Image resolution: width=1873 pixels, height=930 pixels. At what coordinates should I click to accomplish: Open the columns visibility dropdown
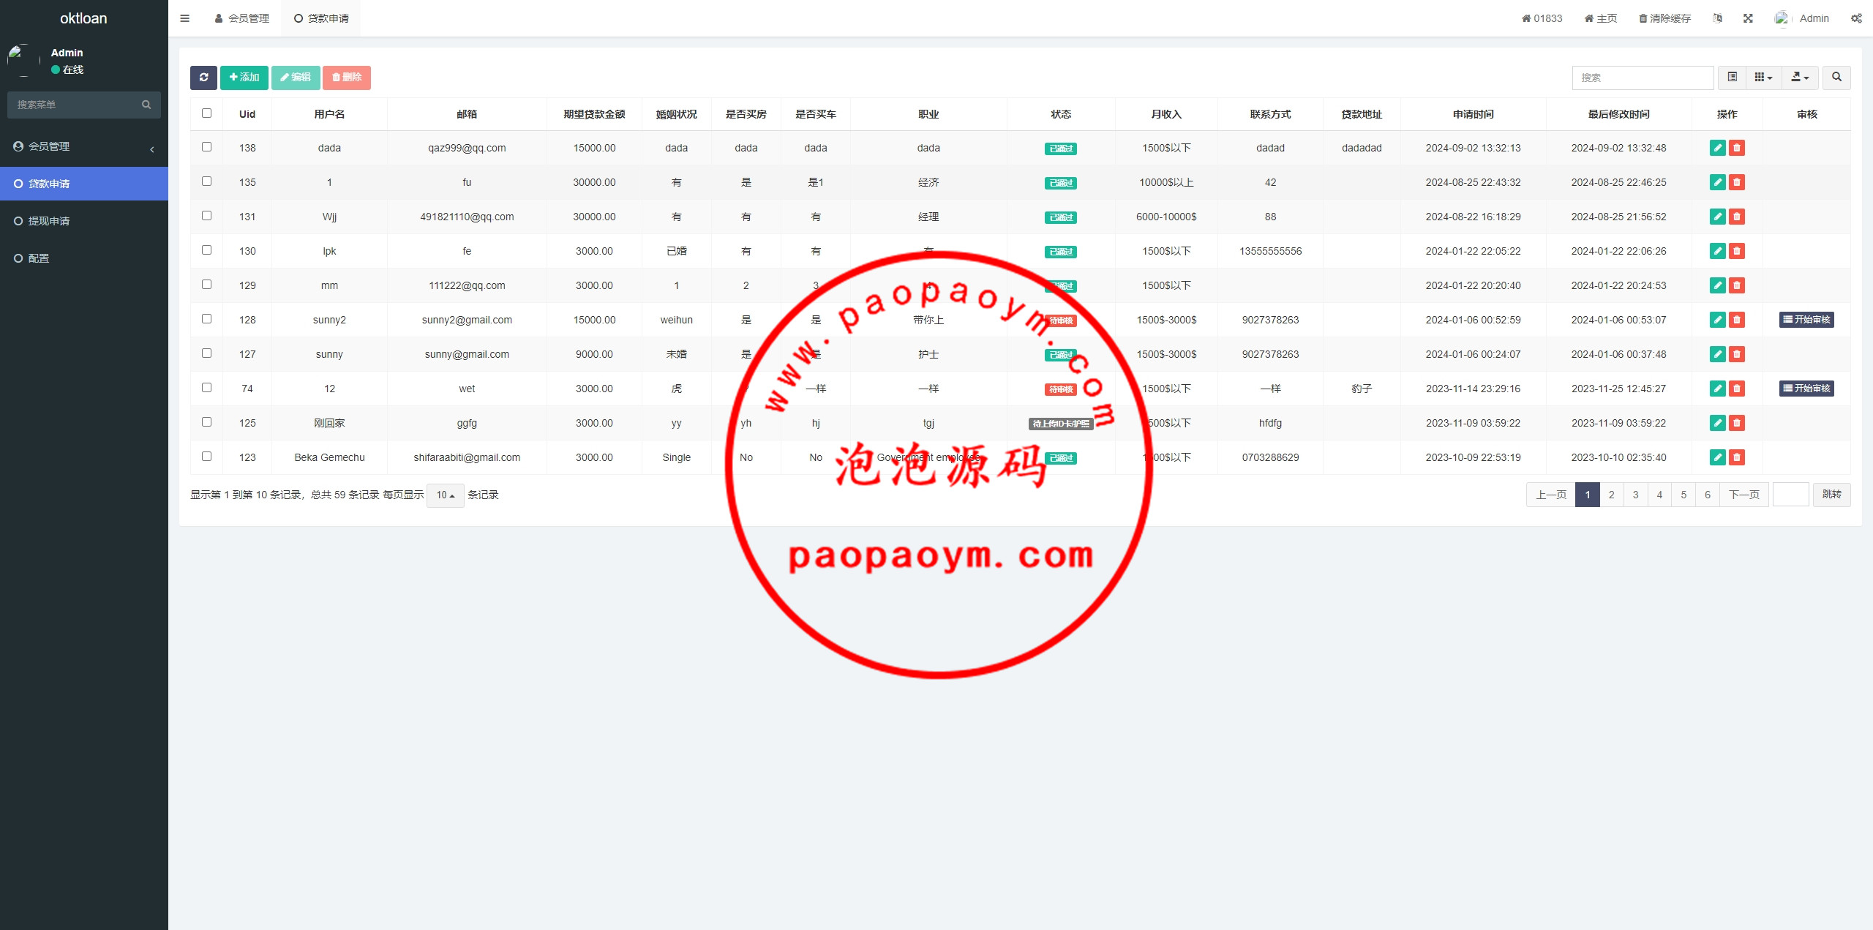click(x=1763, y=78)
